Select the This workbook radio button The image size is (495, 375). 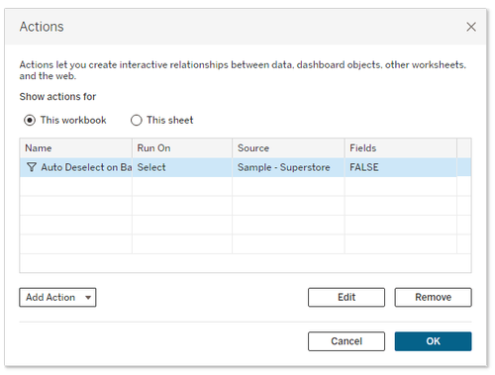pos(30,121)
